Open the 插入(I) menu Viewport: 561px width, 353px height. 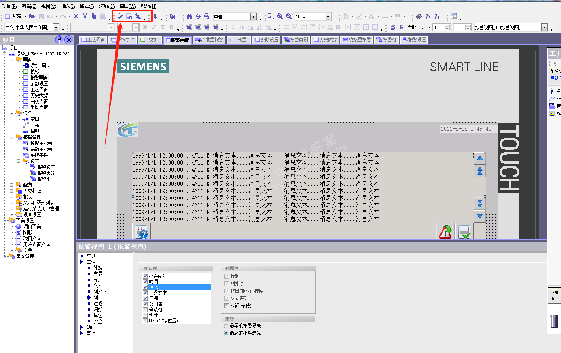click(68, 6)
